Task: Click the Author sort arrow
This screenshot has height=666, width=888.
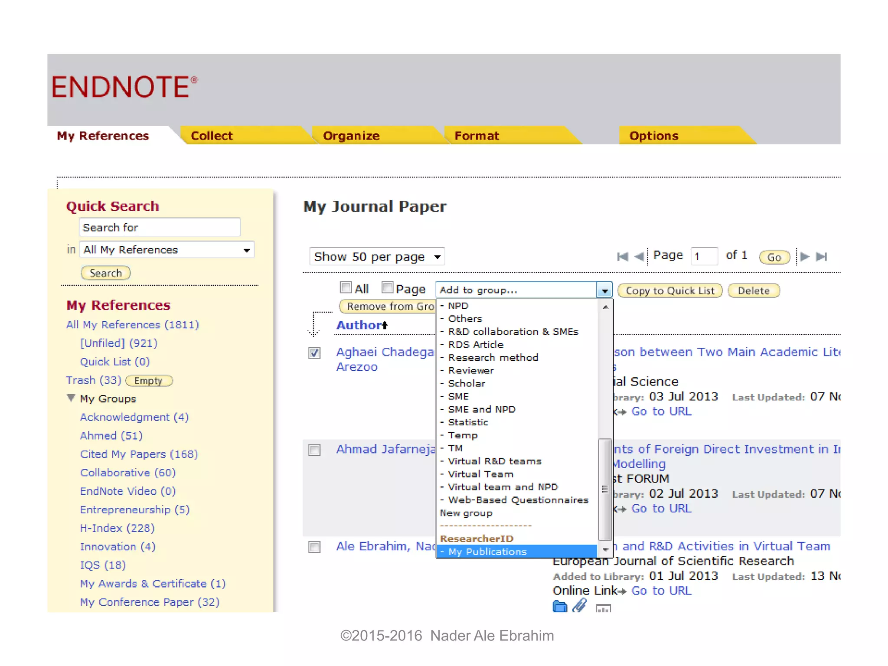Action: (x=385, y=325)
